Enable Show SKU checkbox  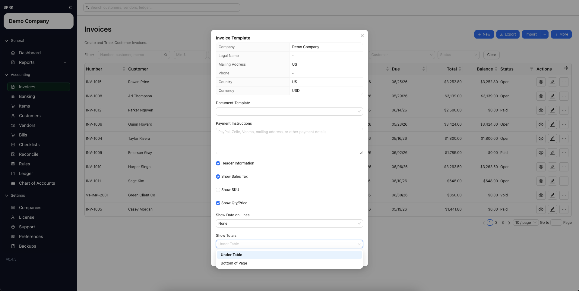[x=218, y=190]
